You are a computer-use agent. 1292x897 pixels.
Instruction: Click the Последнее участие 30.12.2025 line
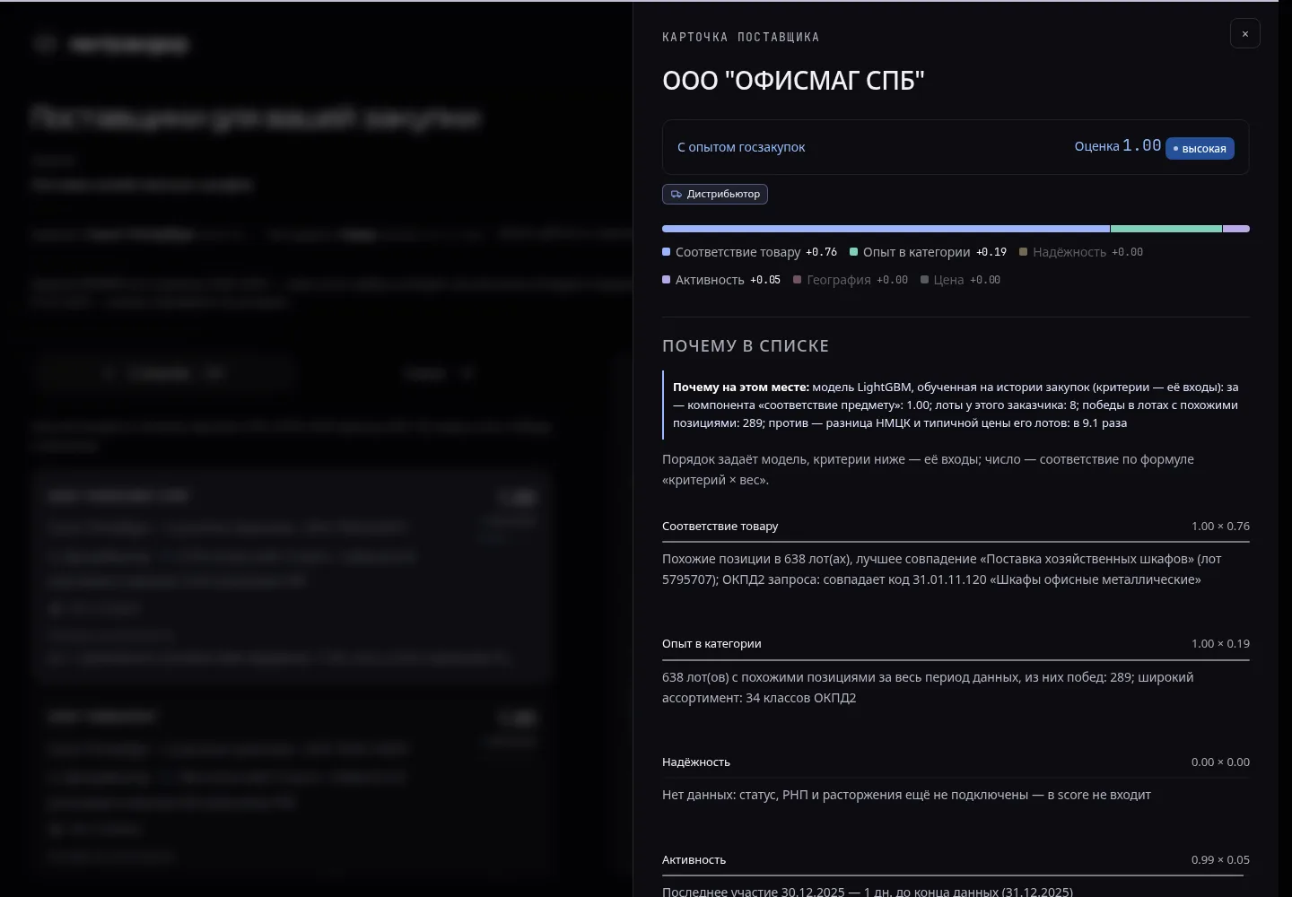868,892
